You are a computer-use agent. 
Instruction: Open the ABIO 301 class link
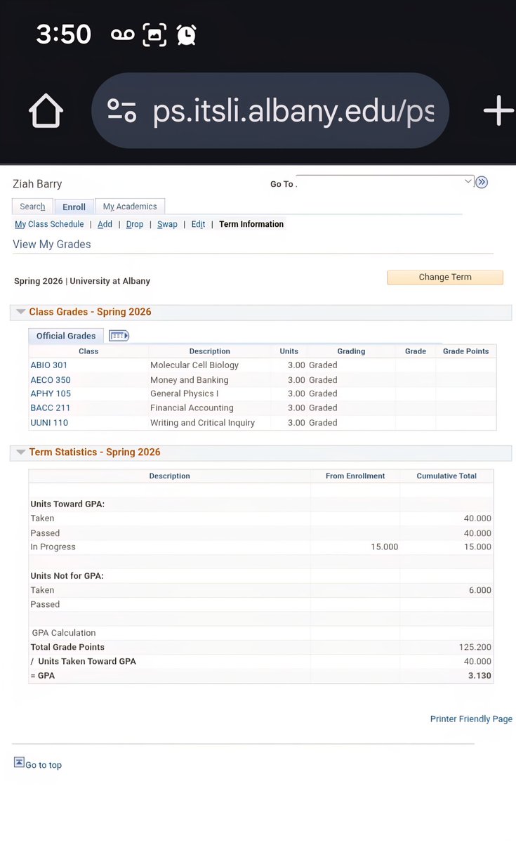[x=49, y=365]
